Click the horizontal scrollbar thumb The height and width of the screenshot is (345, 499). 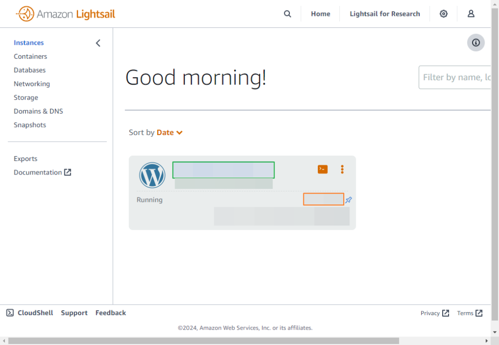tap(204, 341)
